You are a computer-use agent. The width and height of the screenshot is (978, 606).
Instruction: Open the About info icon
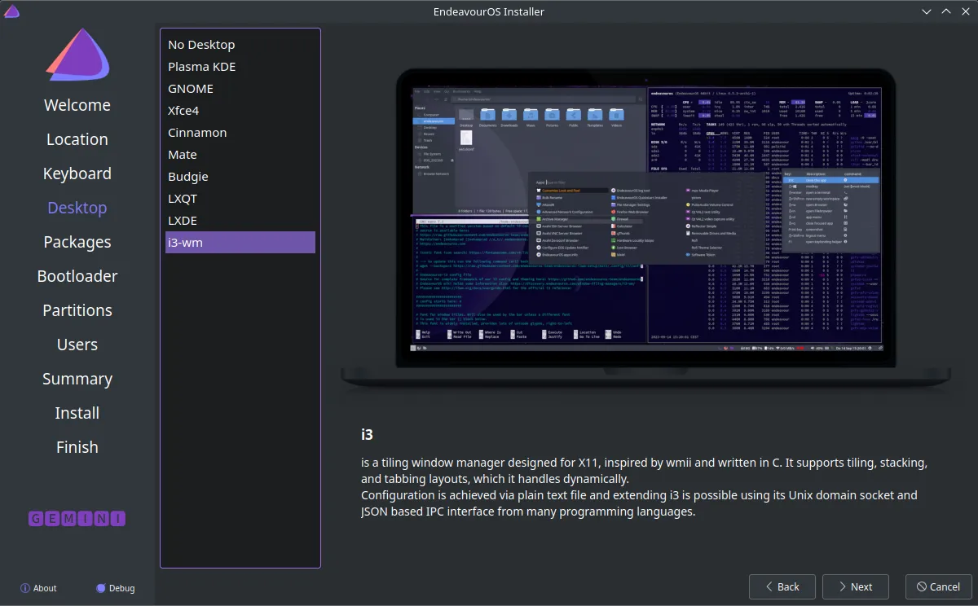point(25,588)
